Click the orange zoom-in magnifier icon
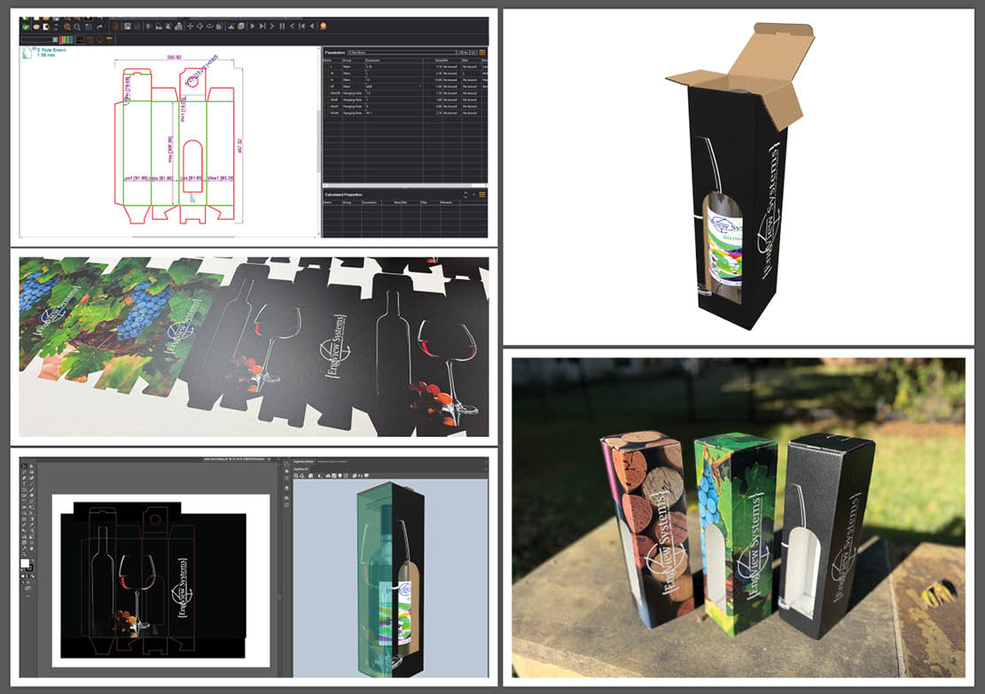Viewport: 985px width, 694px height. coord(66,27)
